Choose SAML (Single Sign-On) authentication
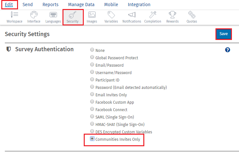239x153 pixels. click(x=92, y=117)
